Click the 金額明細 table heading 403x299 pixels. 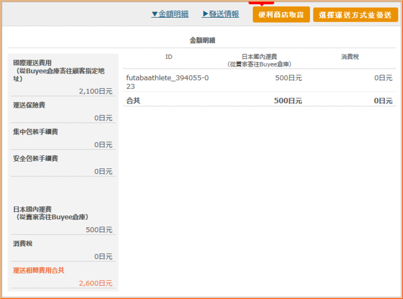[x=202, y=40]
